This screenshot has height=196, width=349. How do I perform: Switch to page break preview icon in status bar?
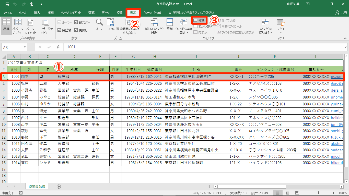tap(297, 193)
